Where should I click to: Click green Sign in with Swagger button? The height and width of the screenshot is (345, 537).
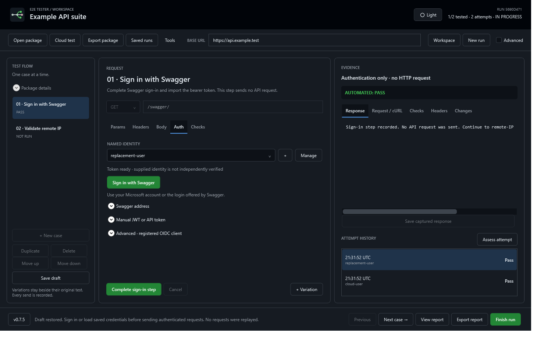(134, 183)
